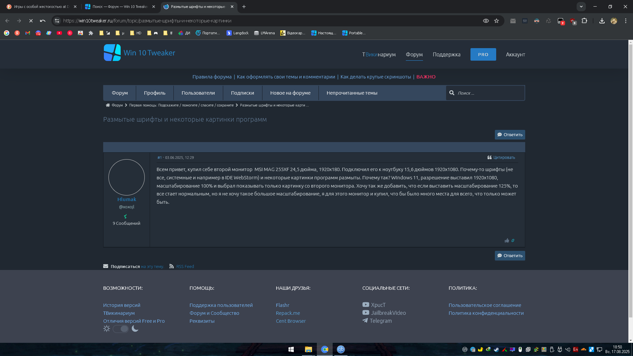Click the forum Поиск search field

tap(488, 93)
